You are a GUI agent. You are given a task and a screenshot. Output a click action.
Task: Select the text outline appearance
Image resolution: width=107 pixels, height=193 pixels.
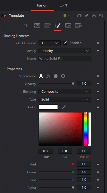pos(48,76)
